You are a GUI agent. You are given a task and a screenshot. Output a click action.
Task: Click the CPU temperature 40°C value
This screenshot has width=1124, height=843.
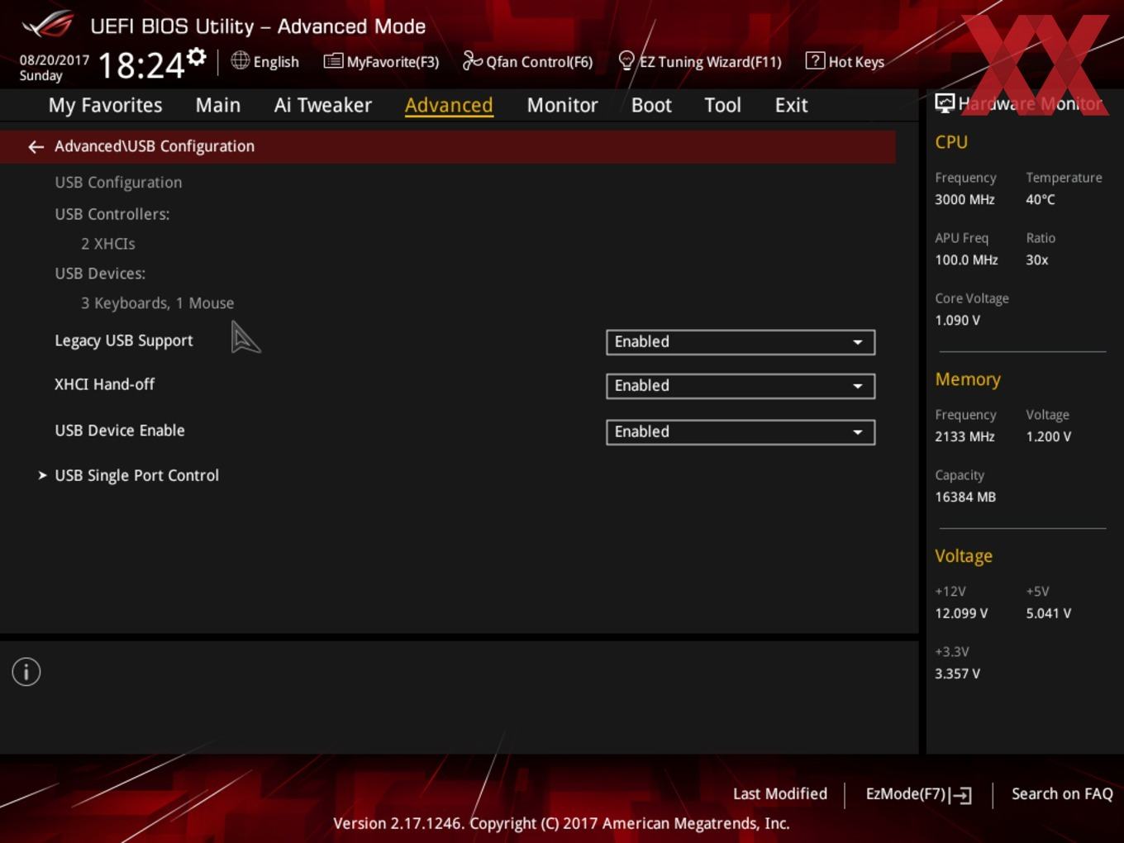click(x=1041, y=200)
